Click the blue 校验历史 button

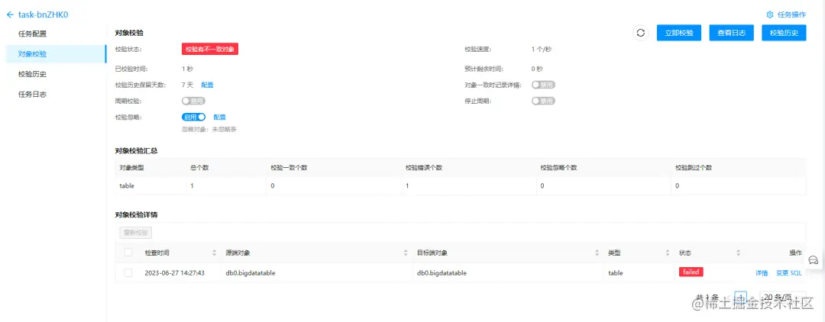point(784,33)
